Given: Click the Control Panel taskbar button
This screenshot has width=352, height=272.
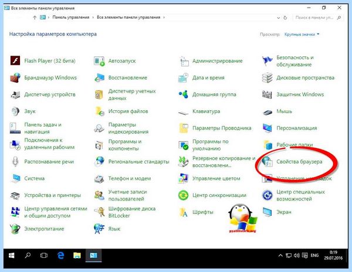Looking at the screenshot, I should (x=93, y=255).
